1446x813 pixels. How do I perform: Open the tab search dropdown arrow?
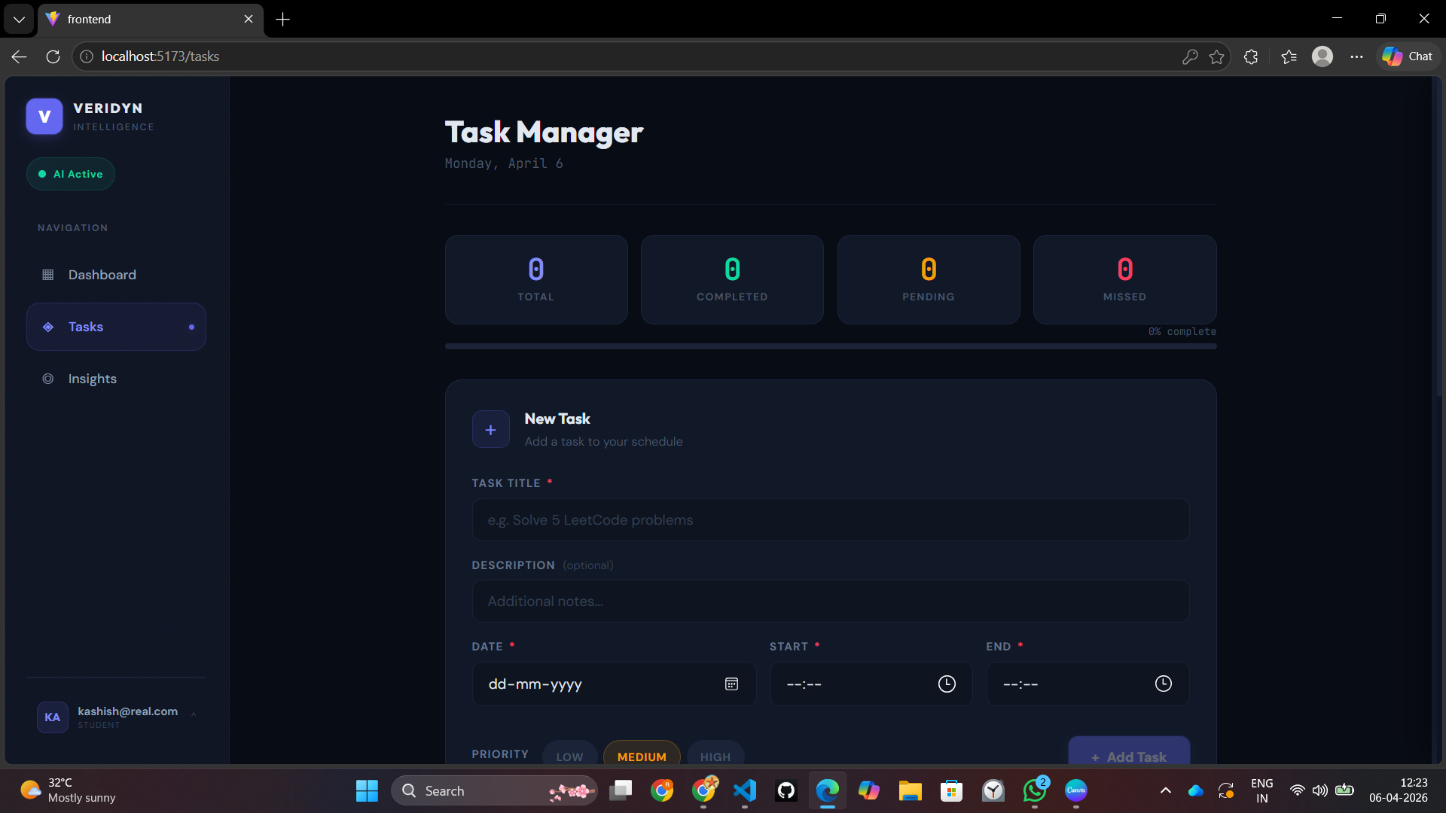click(19, 20)
